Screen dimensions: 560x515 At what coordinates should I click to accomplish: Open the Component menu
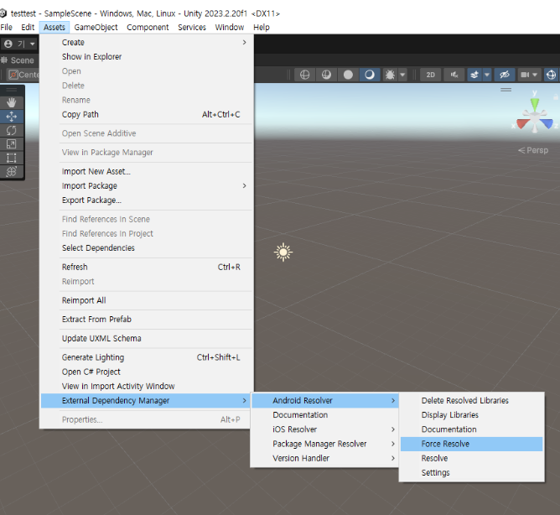148,27
